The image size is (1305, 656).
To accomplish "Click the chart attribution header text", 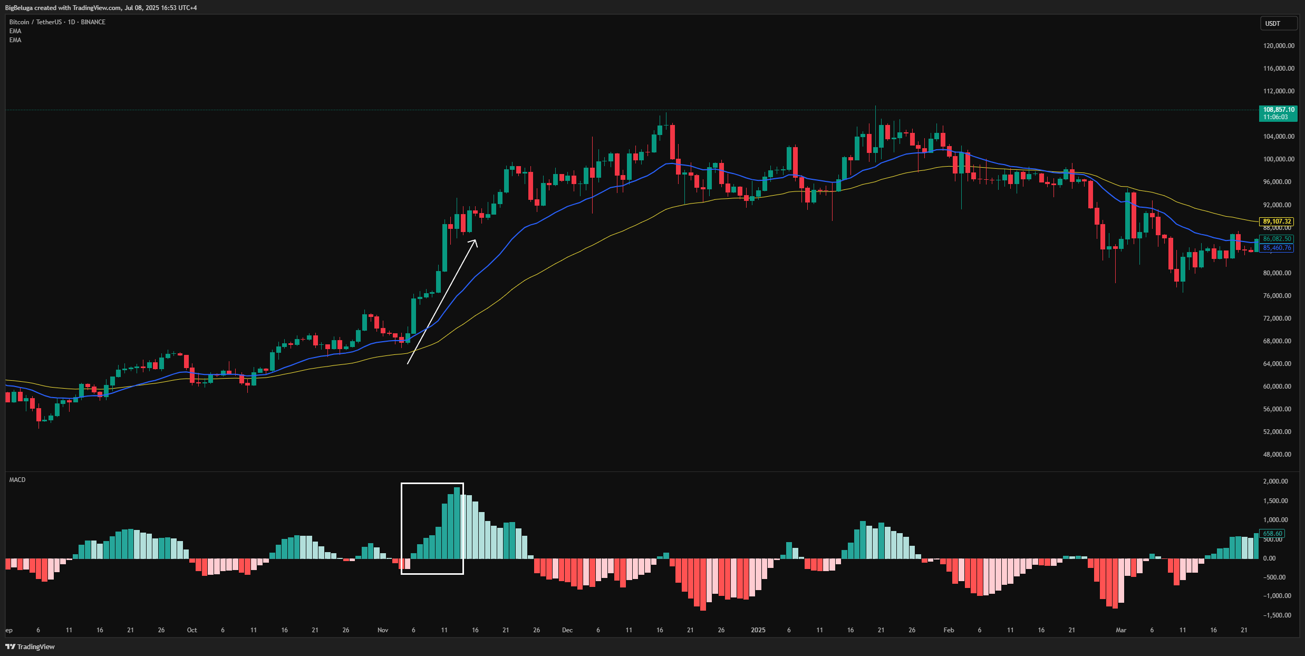I will click(101, 8).
